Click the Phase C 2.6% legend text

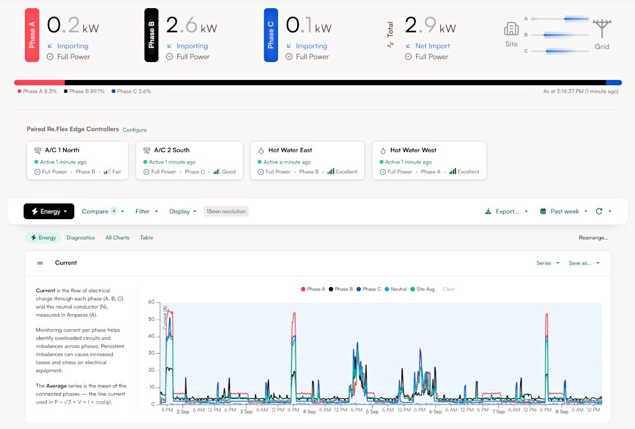tap(134, 92)
